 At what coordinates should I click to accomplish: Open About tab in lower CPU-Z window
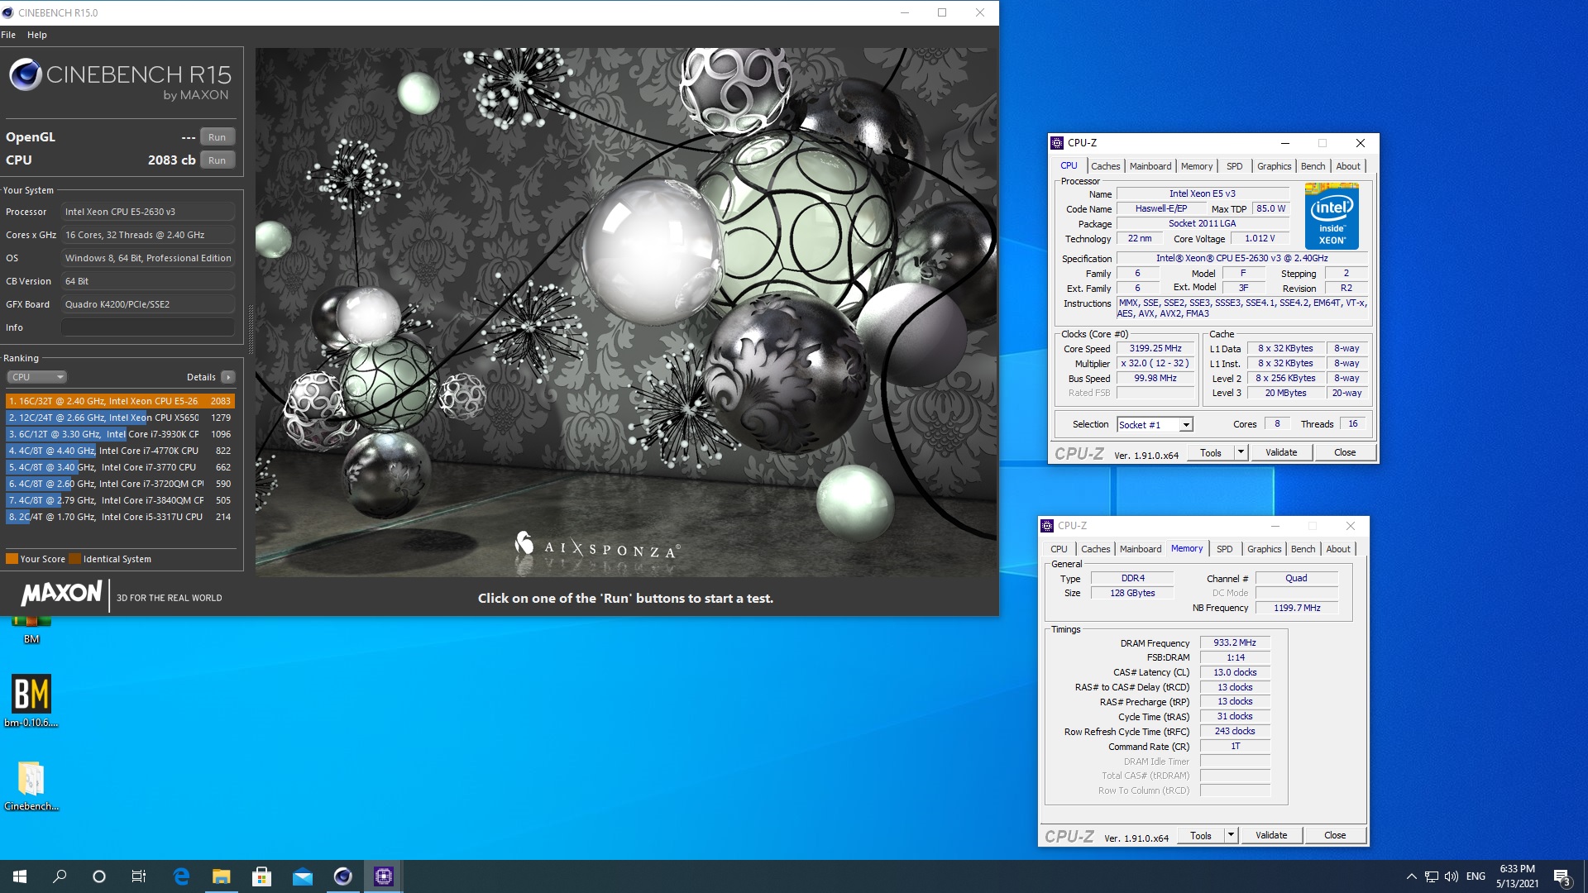tap(1338, 549)
